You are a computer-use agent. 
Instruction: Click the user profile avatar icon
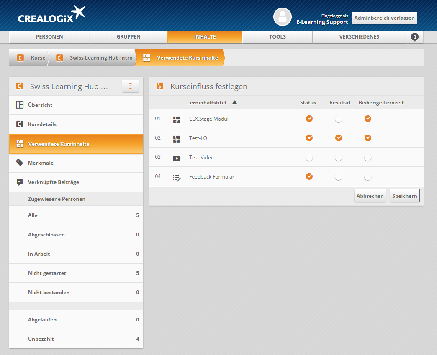[283, 17]
